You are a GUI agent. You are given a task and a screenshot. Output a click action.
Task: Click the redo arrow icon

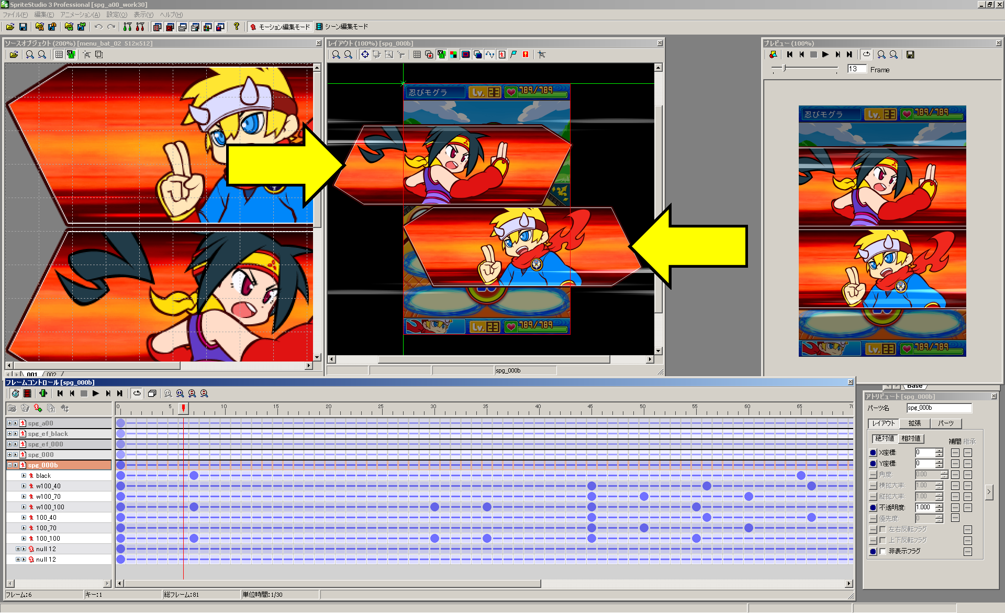[111, 27]
